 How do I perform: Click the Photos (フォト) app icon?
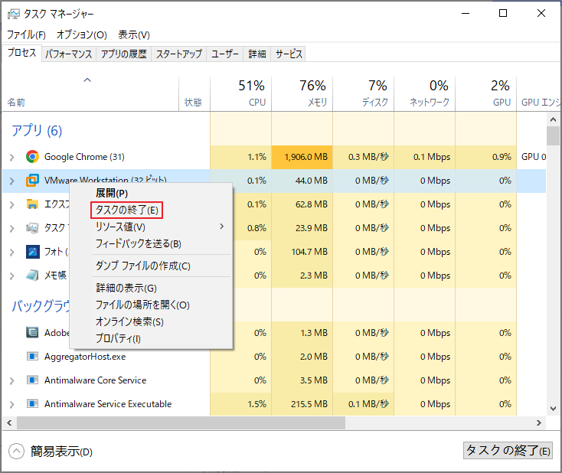[33, 252]
